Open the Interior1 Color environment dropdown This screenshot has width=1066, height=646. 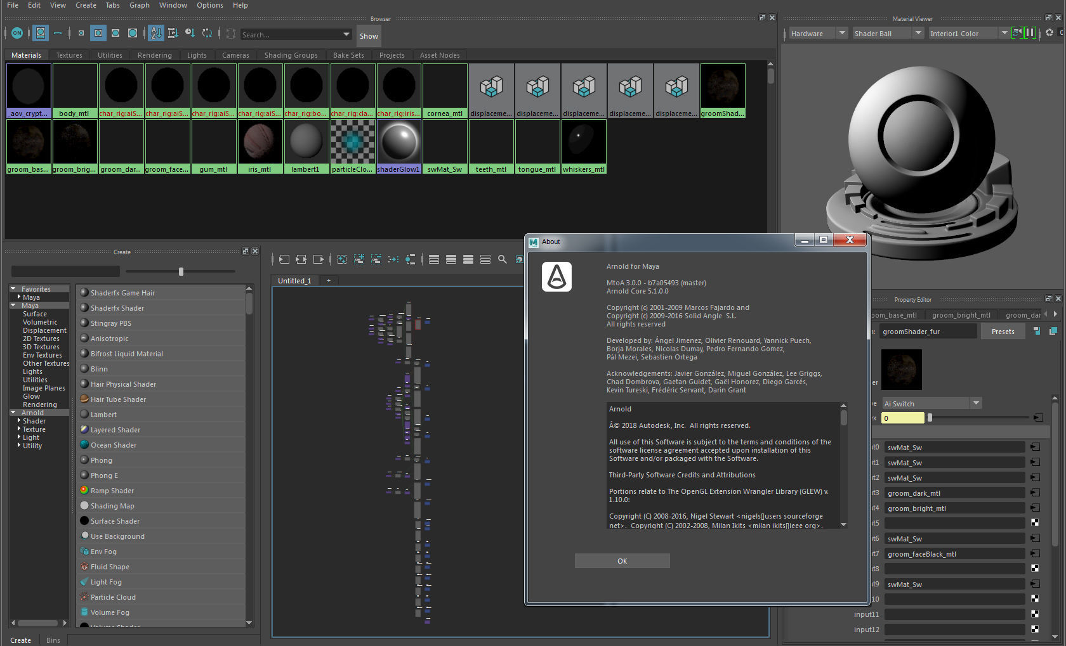[x=968, y=33]
